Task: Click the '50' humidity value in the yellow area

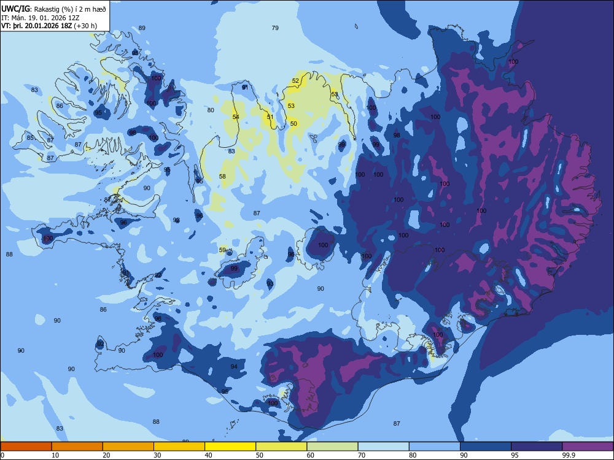Action: click(x=293, y=124)
